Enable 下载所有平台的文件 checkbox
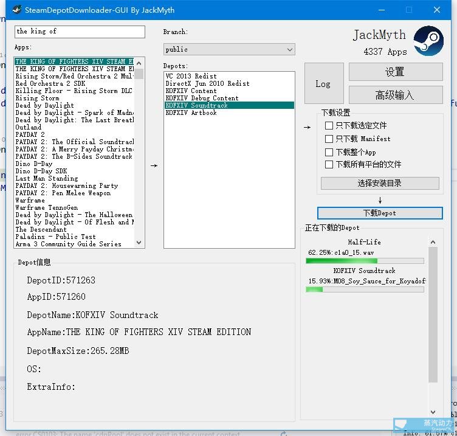Screen dimensions: 457x436 click(x=329, y=165)
